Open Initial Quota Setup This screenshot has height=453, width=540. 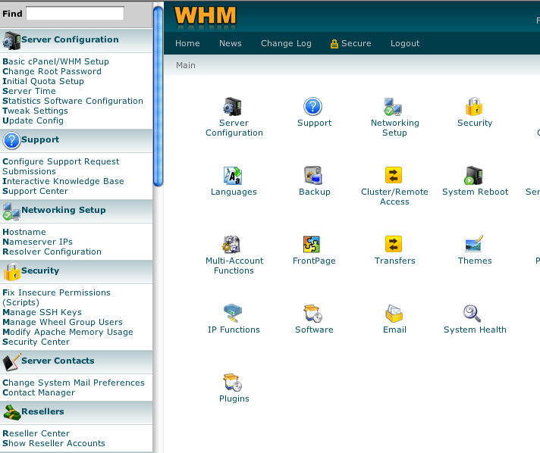pyautogui.click(x=43, y=81)
